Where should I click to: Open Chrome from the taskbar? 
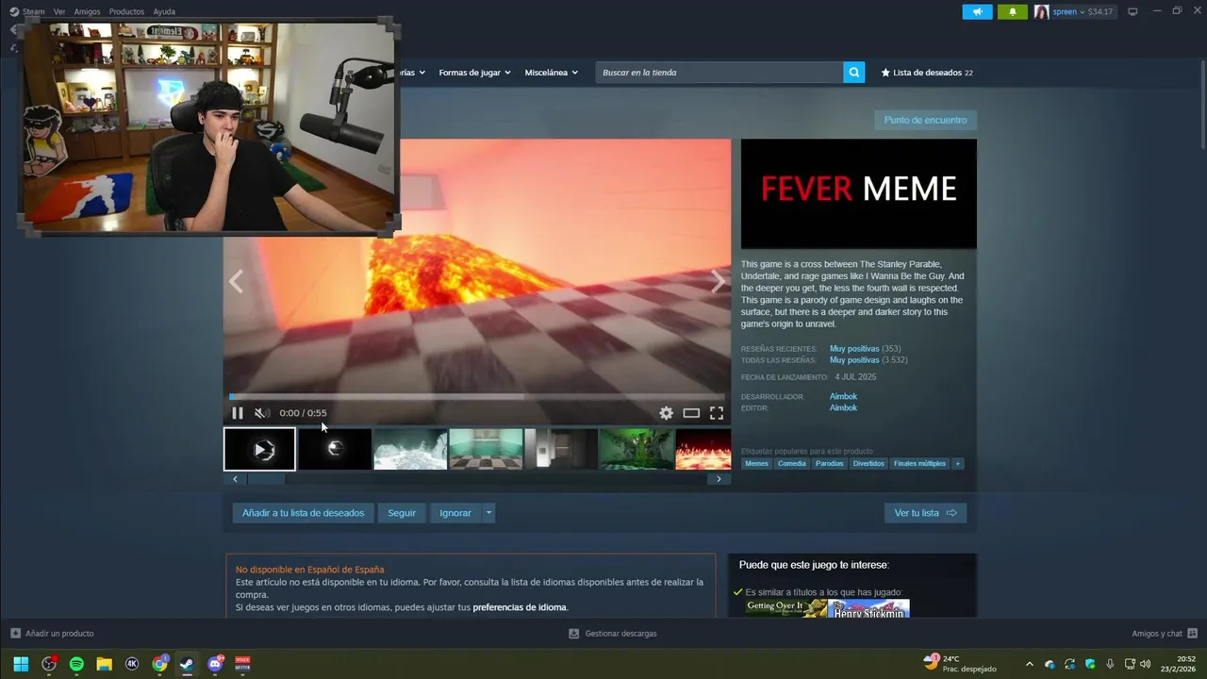[160, 664]
